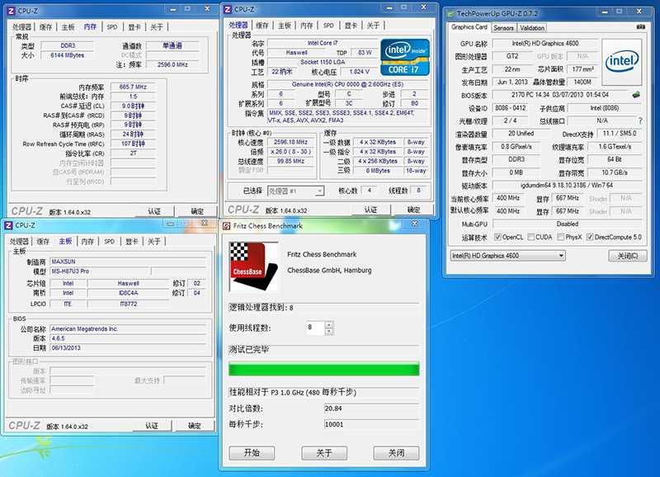
Task: Click the memory bandwidth value 10.7 GB/s
Action: (x=615, y=172)
